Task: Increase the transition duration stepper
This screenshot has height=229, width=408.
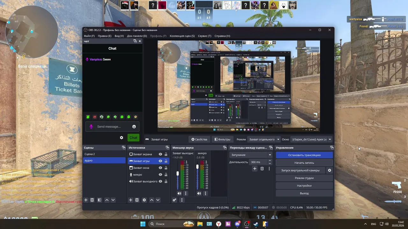Action: (270, 161)
